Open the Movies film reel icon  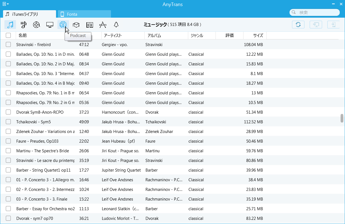[x=36, y=25]
